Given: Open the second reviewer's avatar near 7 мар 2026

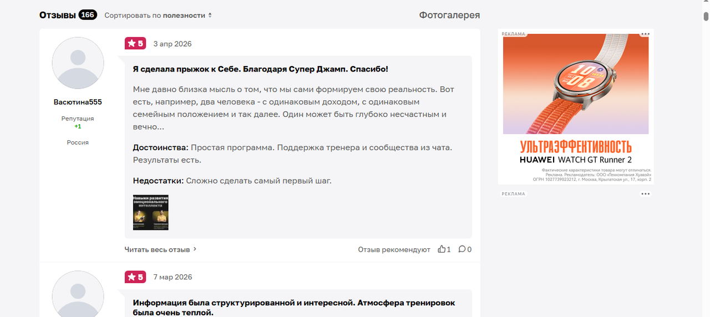Looking at the screenshot, I should point(78,294).
